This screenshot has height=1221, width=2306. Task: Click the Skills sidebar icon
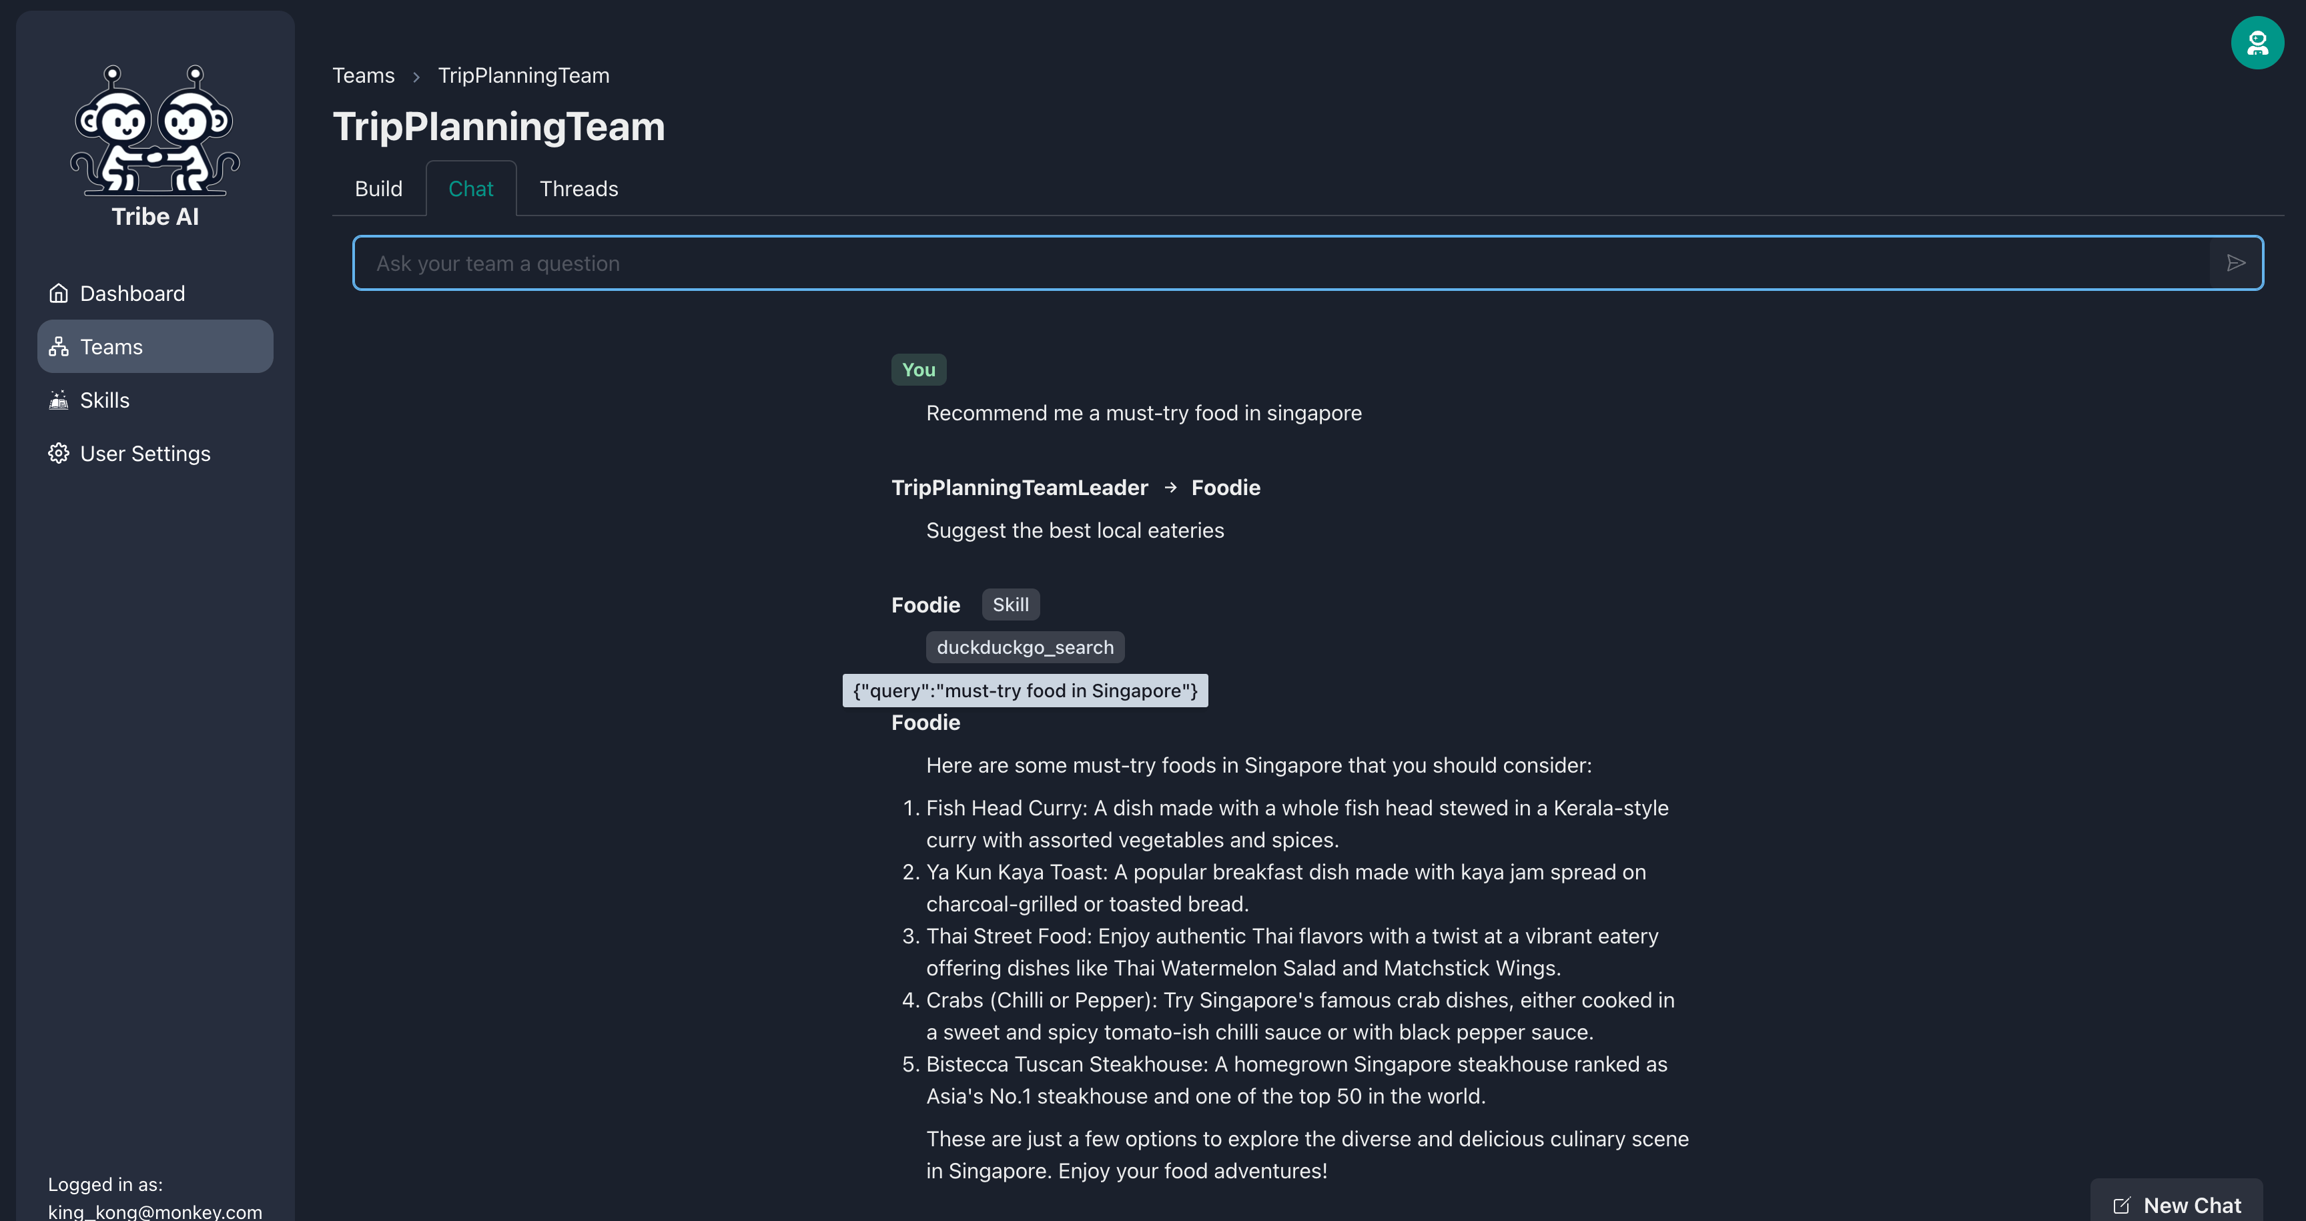click(x=59, y=400)
